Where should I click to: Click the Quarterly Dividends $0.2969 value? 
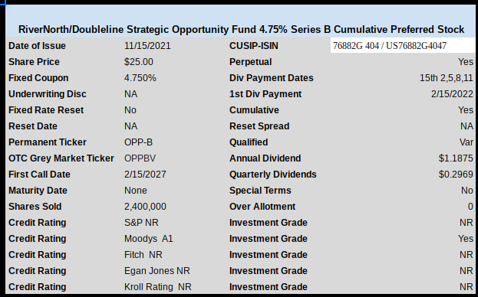pos(456,175)
